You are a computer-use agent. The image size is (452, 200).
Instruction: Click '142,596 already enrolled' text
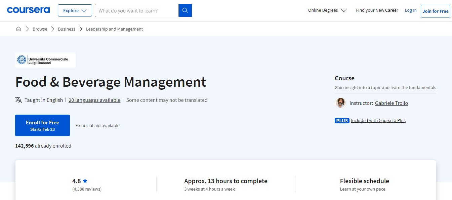click(x=43, y=146)
